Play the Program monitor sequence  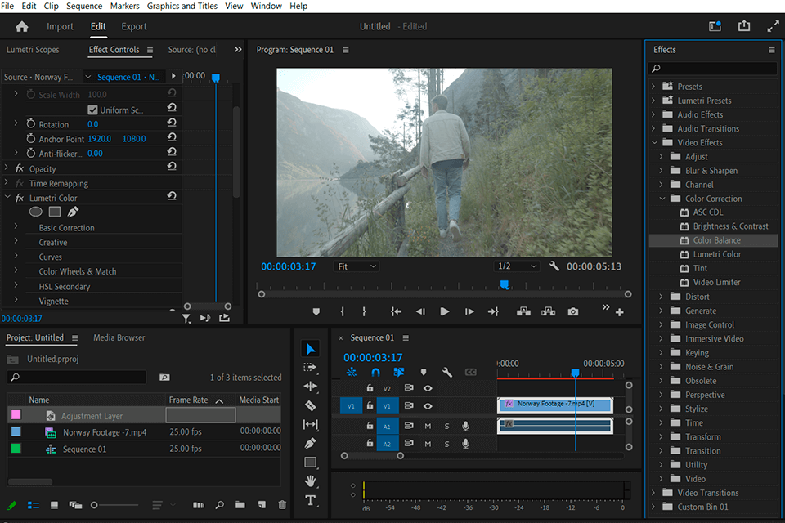coord(445,312)
